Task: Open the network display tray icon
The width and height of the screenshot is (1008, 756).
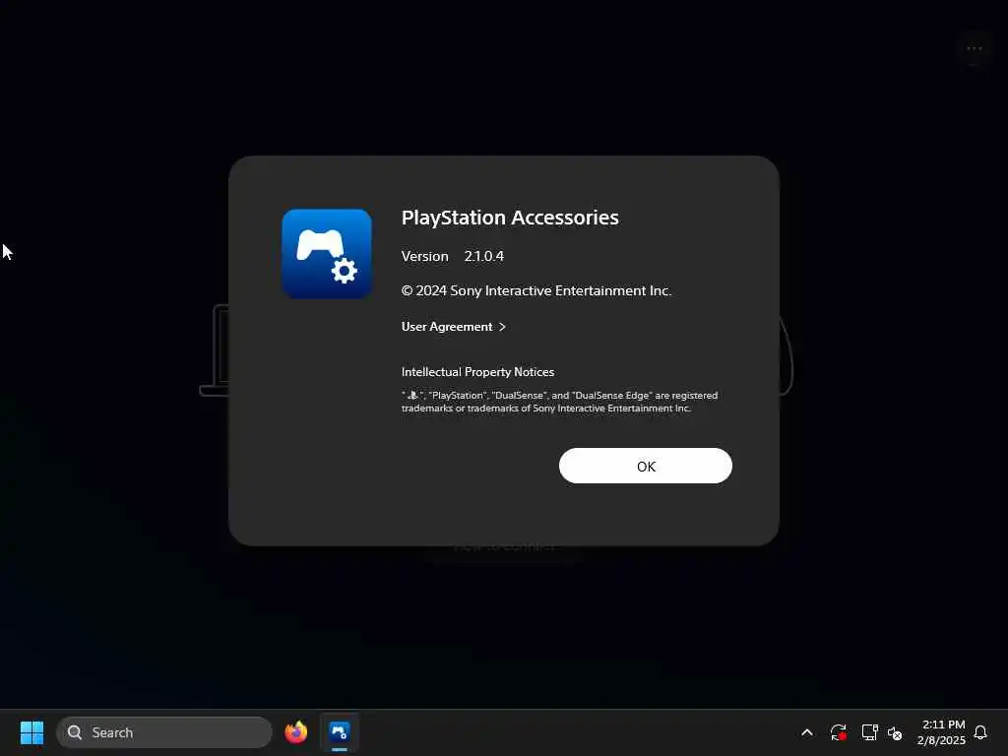Action: pyautogui.click(x=869, y=732)
